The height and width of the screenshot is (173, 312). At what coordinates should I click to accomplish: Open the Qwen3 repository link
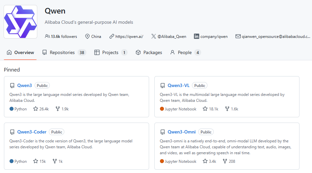(24, 85)
